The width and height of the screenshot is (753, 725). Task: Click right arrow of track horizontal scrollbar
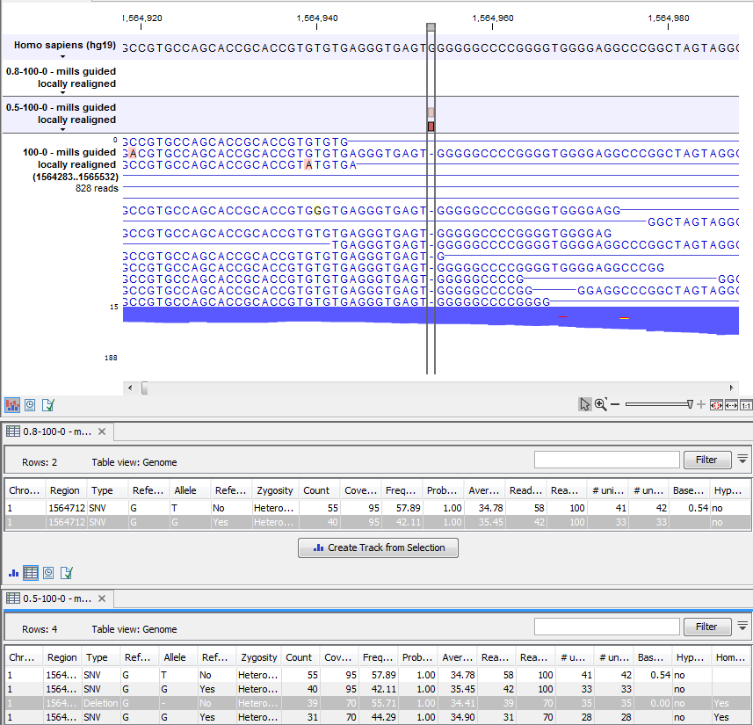click(731, 388)
